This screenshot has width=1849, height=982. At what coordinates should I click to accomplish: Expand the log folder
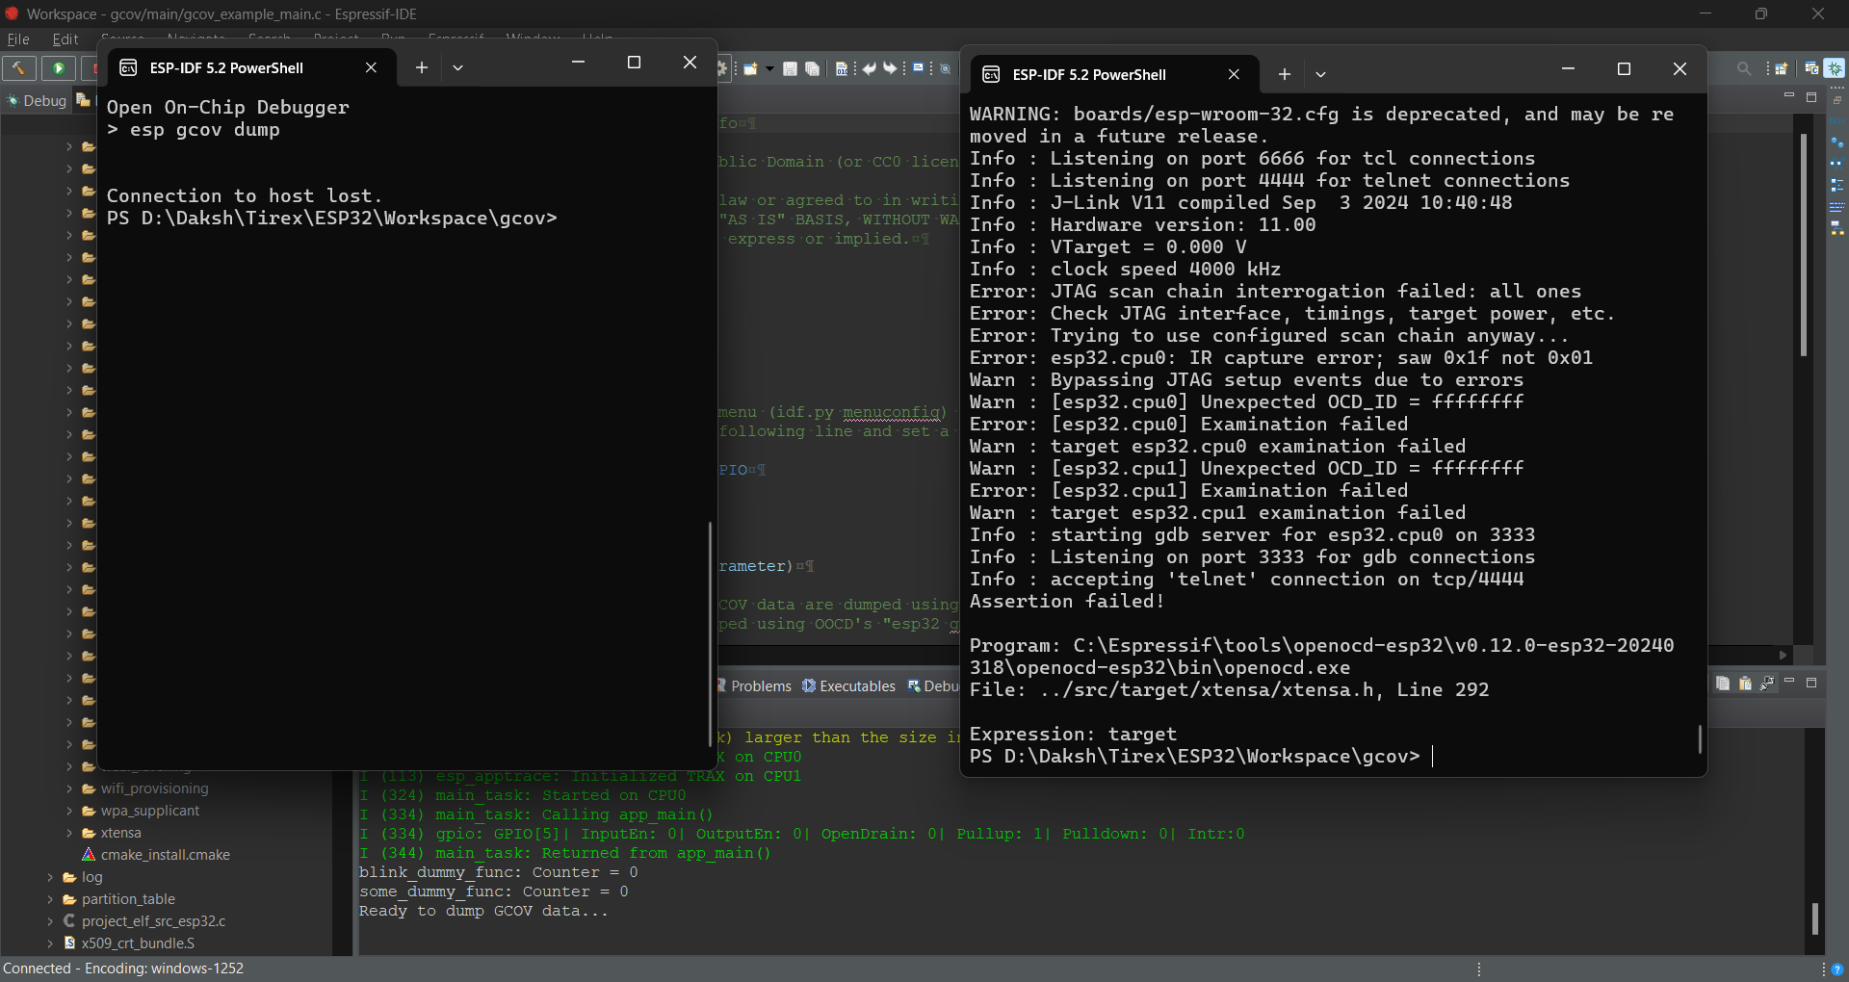tap(50, 877)
